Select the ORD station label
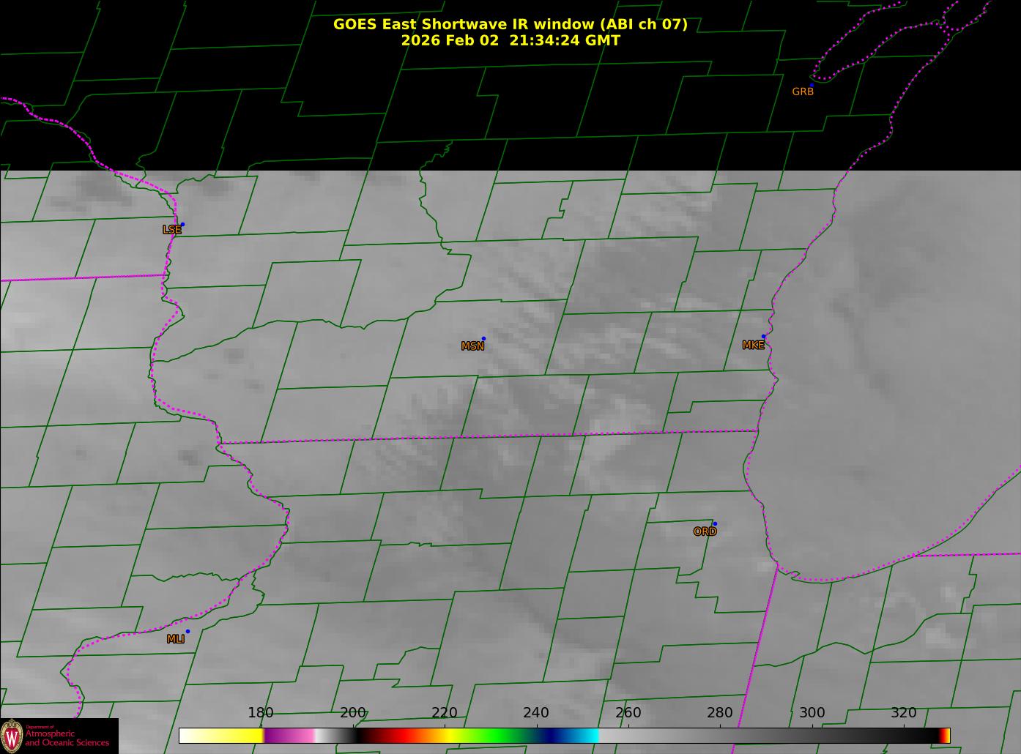Screen dimensions: 1021x754 coord(705,532)
